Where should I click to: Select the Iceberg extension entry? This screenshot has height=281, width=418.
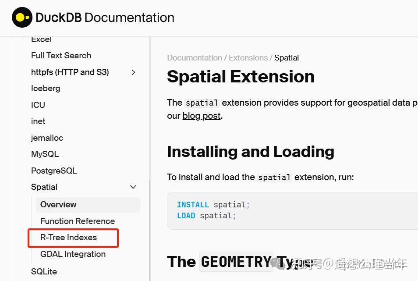[x=46, y=88]
